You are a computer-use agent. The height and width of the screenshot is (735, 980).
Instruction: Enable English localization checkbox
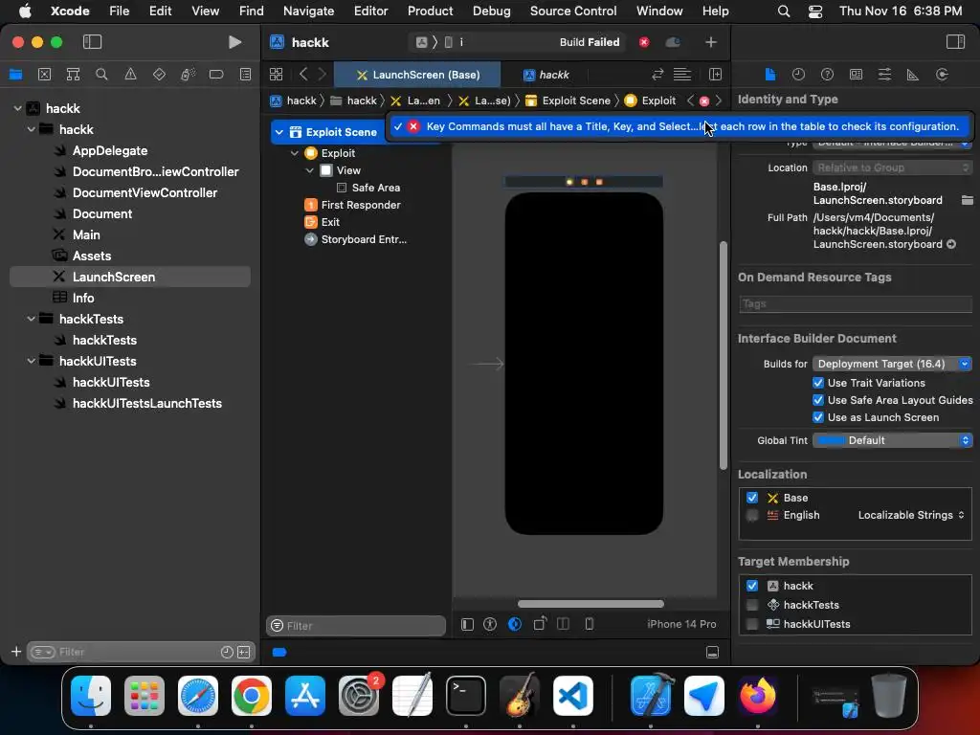point(752,515)
